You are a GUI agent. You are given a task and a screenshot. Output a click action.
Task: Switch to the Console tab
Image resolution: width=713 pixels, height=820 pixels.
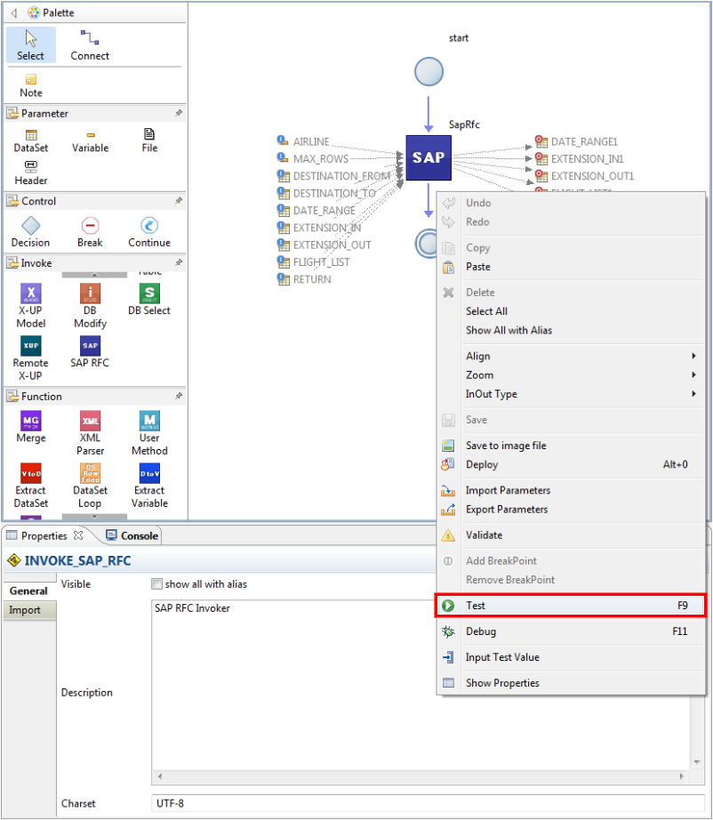(132, 536)
